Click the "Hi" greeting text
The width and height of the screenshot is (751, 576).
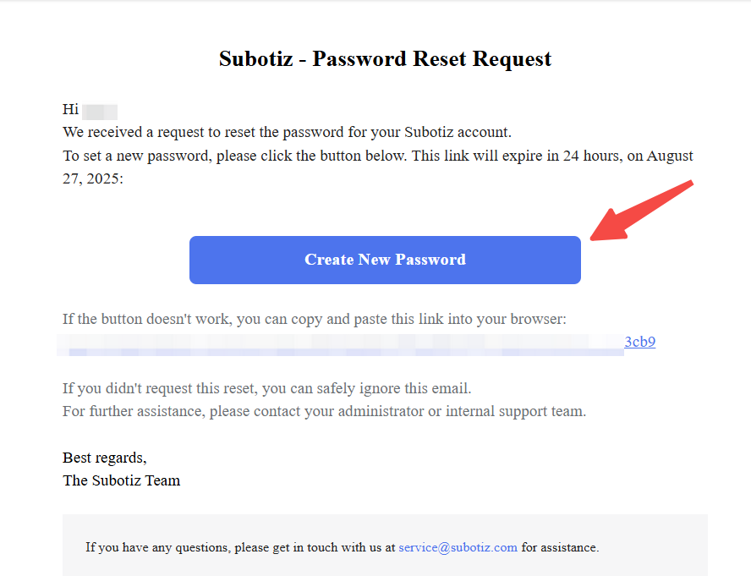tap(70, 110)
